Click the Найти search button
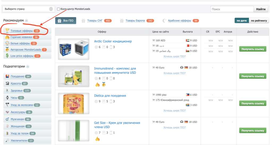272x145 pixels. [261, 9]
